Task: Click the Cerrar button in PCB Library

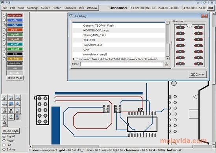Action: [x=198, y=75]
